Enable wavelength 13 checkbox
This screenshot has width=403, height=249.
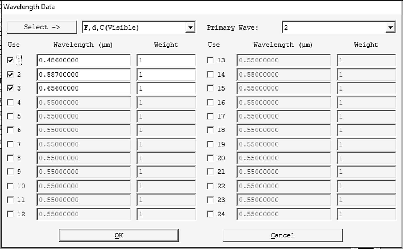coord(210,60)
